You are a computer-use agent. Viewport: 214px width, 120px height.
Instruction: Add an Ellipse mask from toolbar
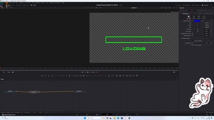coord(95,76)
